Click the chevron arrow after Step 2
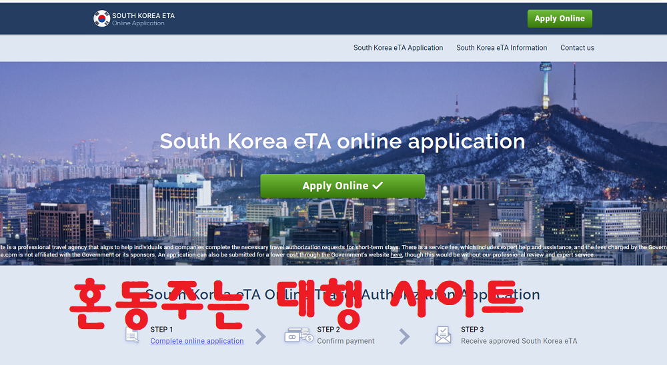 point(404,336)
